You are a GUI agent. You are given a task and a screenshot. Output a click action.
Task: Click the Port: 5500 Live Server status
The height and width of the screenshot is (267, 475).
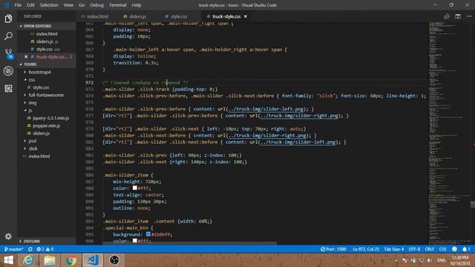tap(333, 249)
